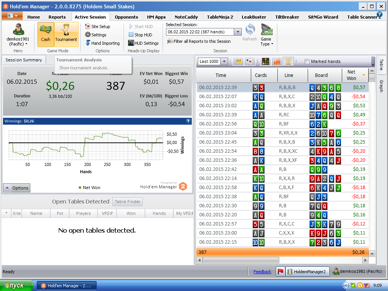Click the winnings graph help icon
Viewport: 388px width, 291px height.
point(188,121)
